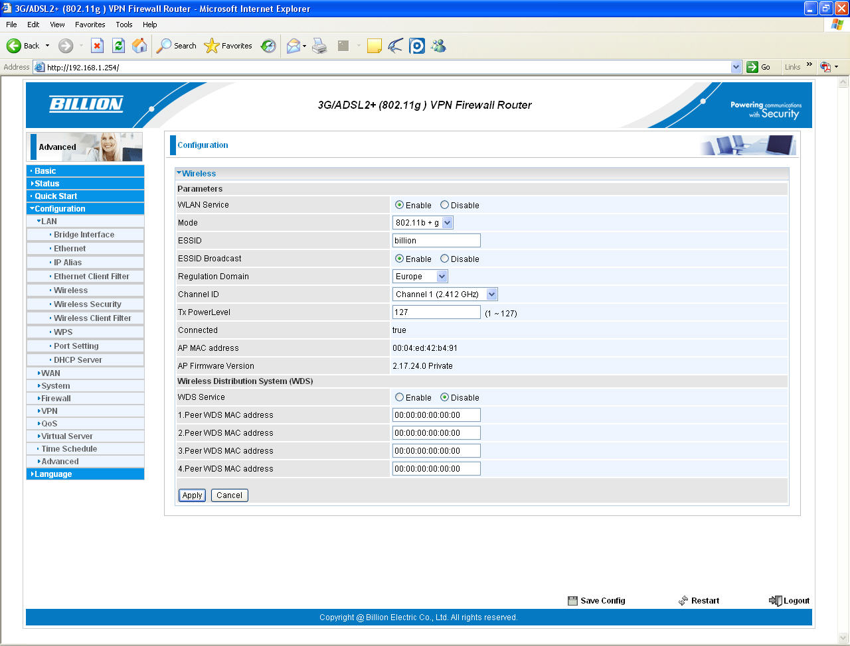Open the DHCP Server page

[x=78, y=360]
